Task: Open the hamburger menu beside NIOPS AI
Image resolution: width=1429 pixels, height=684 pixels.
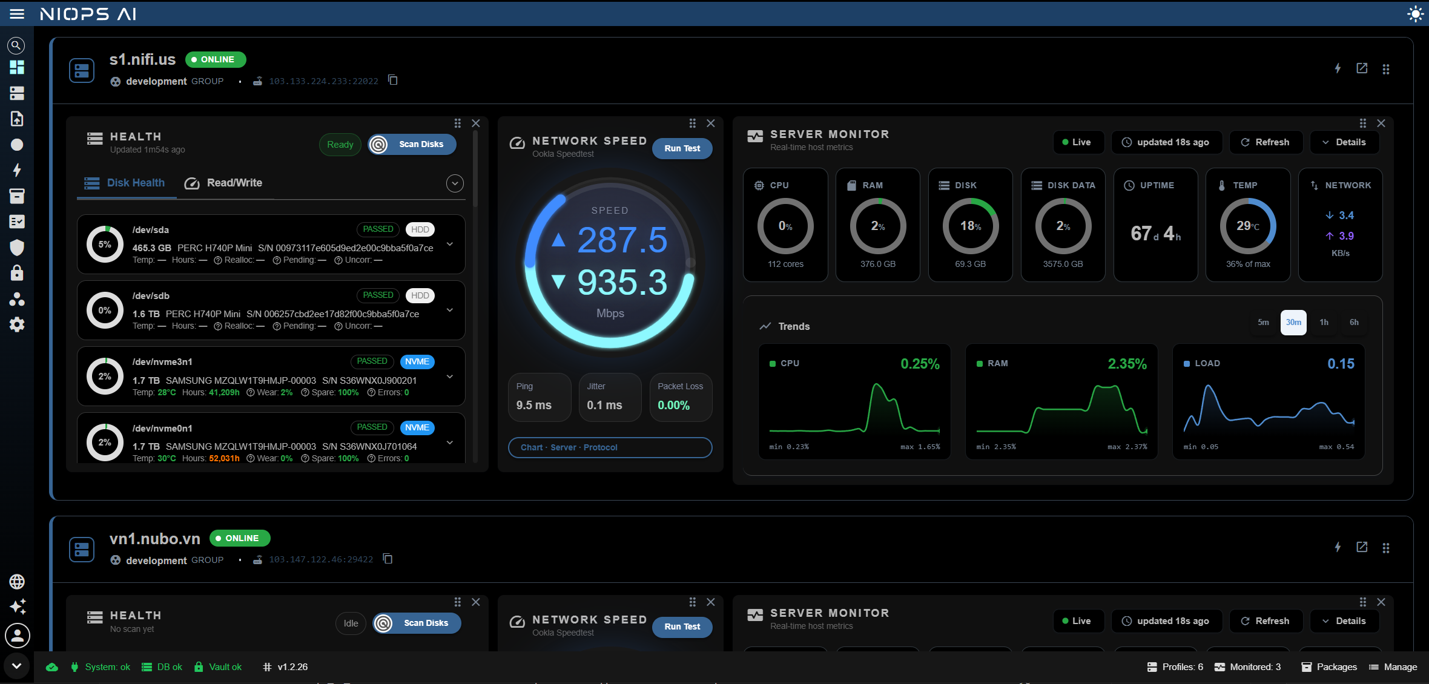Action: 17,13
